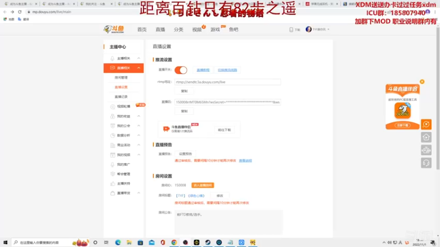The image size is (440, 247).
Task: Copy the rtmp address with 复制 button
Action: click(x=184, y=91)
